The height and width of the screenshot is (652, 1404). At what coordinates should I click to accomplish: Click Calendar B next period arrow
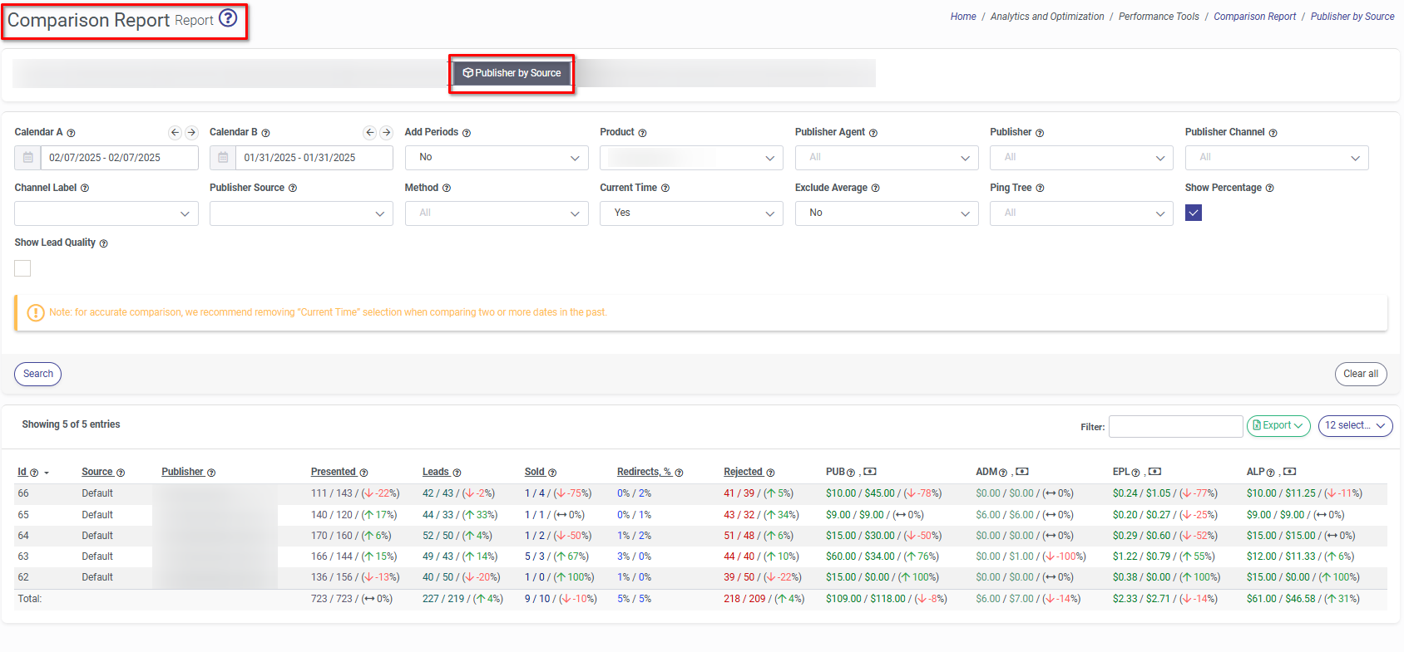coord(386,132)
